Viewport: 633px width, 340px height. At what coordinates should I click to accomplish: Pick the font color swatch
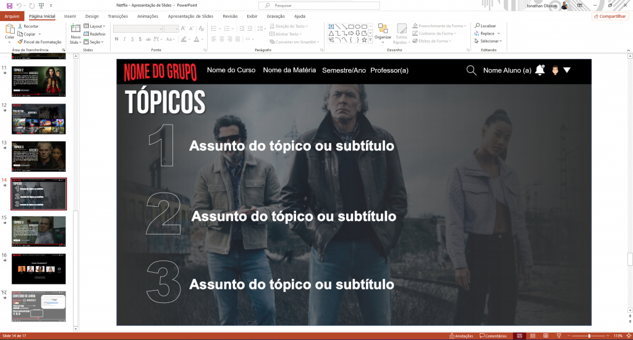pos(196,39)
